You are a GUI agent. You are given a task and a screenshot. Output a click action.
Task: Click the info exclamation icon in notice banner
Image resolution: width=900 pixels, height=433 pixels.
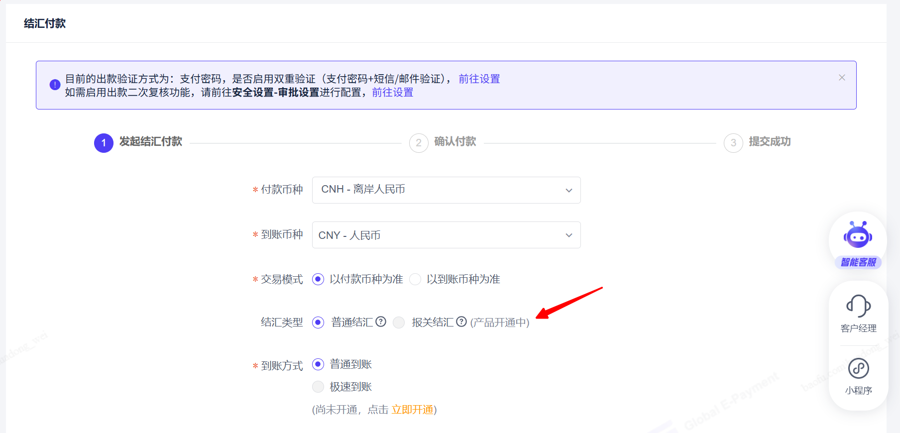(55, 85)
